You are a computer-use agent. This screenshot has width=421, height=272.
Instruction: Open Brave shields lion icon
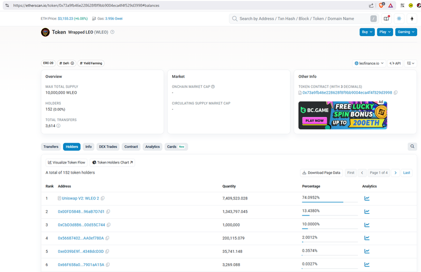382,5
